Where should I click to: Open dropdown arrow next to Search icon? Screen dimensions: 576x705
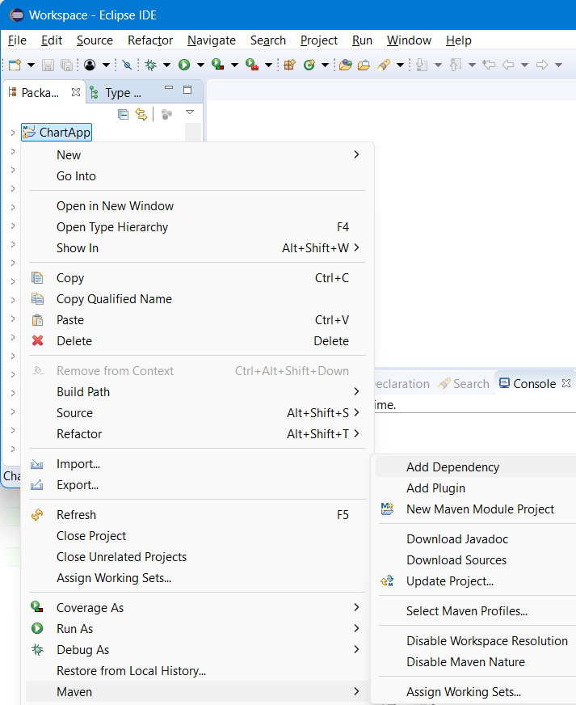coord(400,65)
